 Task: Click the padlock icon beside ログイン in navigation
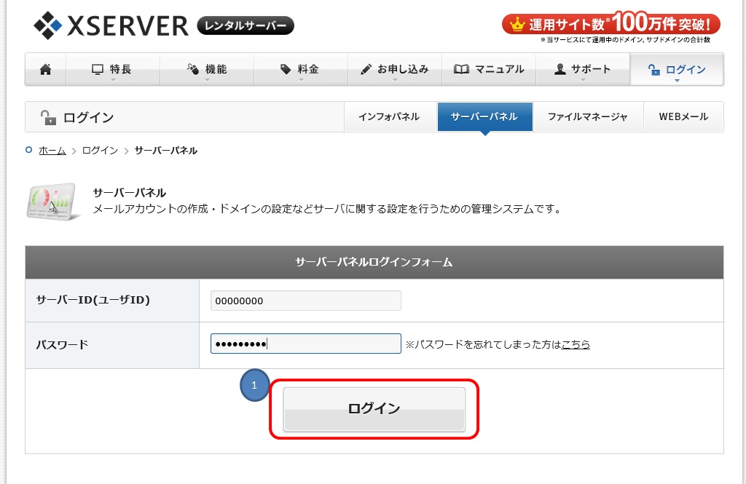(653, 70)
